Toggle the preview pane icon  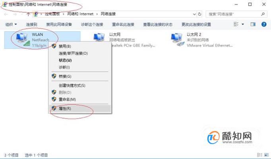253,24
